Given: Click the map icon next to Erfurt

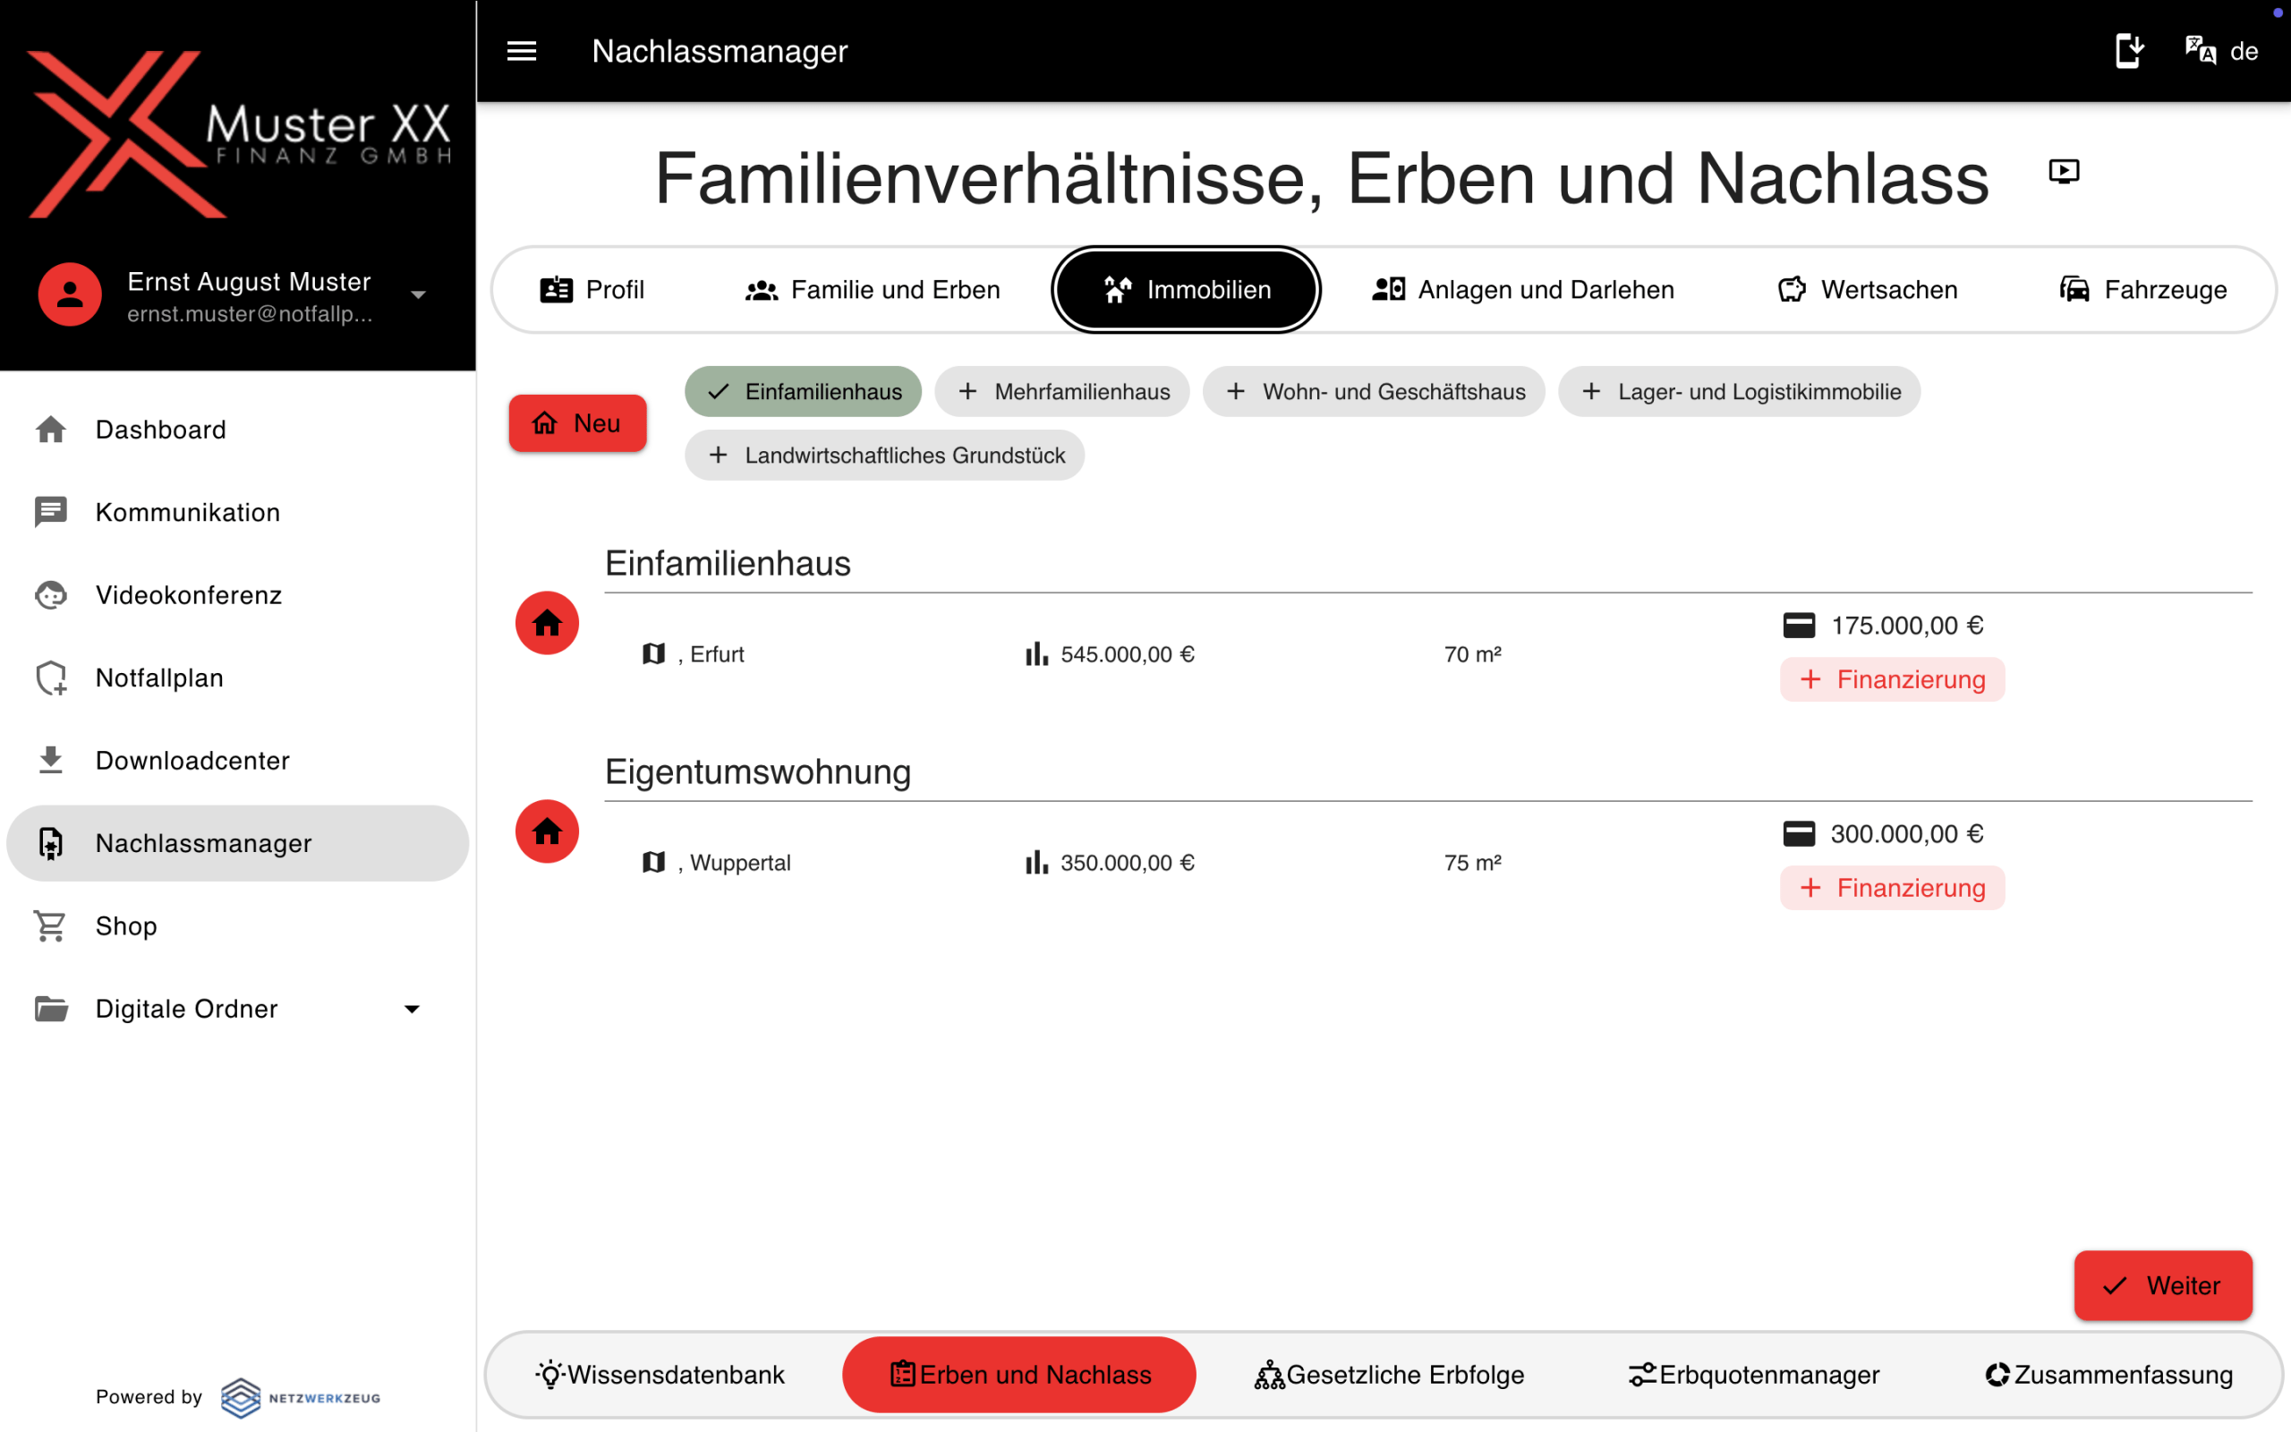Looking at the screenshot, I should coord(654,654).
